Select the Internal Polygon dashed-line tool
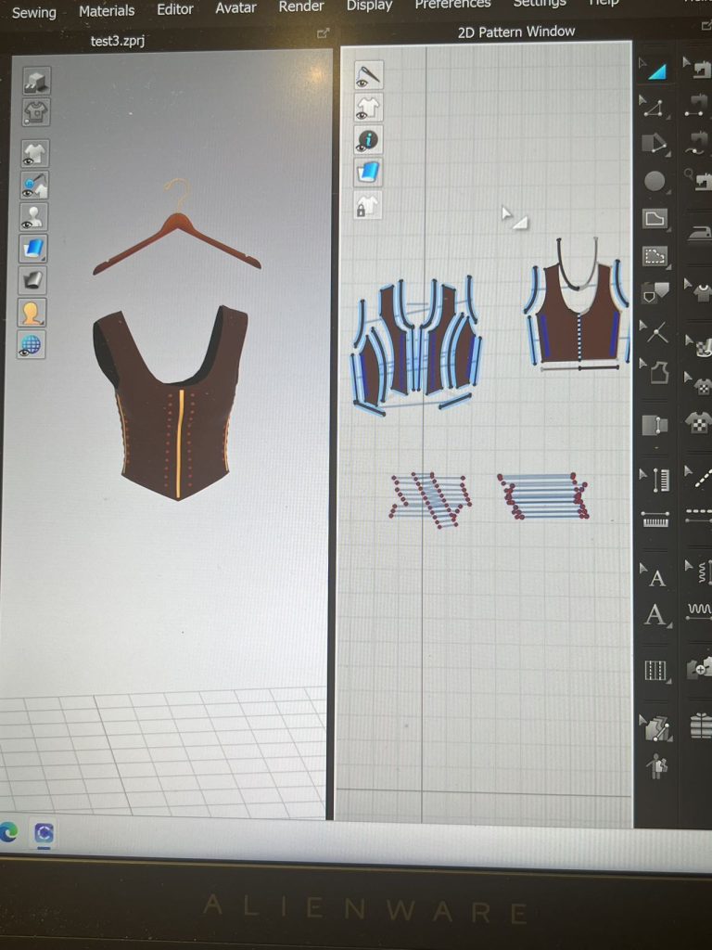This screenshot has height=950, width=712. [x=655, y=255]
